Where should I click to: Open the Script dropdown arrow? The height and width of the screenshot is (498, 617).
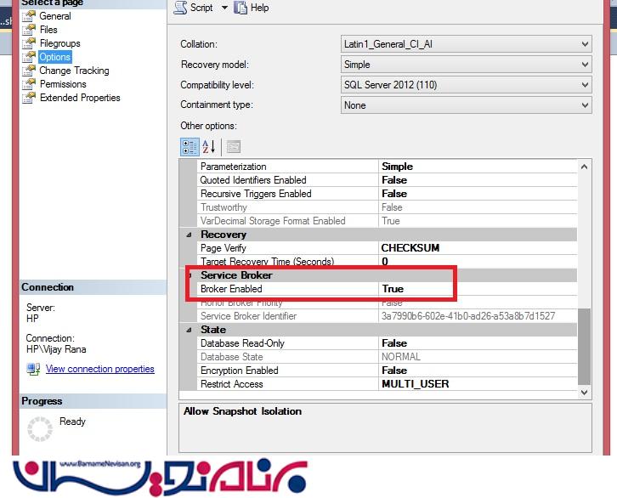[224, 8]
